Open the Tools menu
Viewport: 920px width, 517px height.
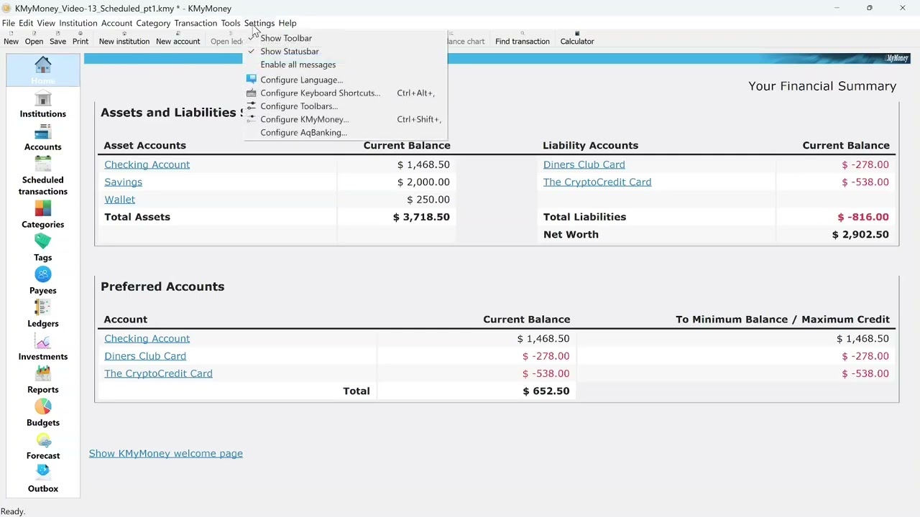point(231,23)
